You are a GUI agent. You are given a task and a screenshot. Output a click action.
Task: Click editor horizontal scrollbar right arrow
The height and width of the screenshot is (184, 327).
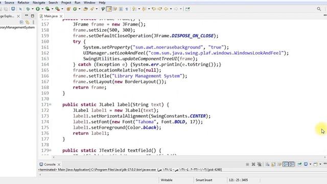click(x=325, y=157)
